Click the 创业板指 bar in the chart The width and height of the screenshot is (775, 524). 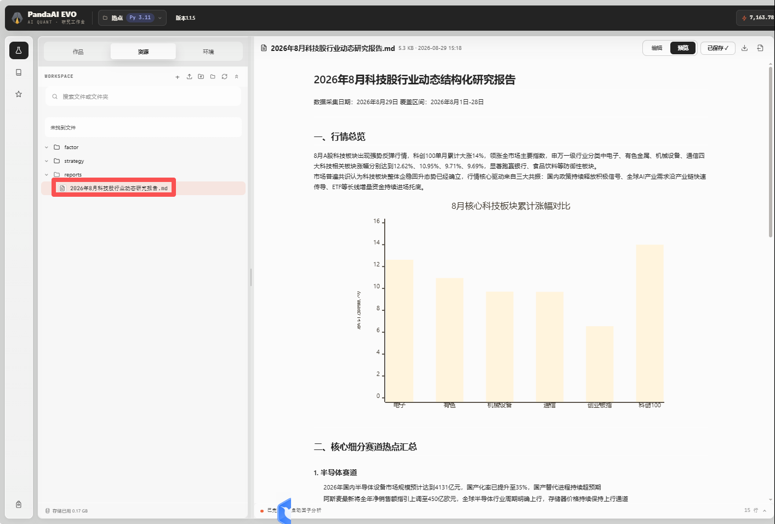point(600,364)
